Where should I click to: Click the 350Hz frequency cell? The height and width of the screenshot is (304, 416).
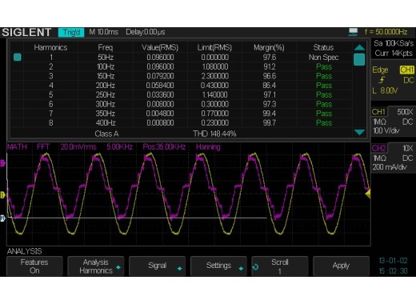[x=106, y=114]
